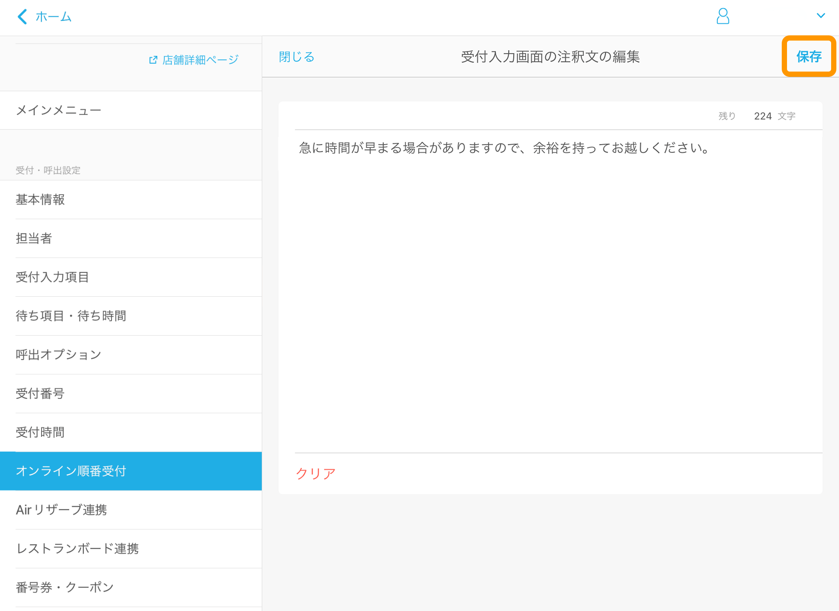Clear the text using クリア

(x=315, y=473)
